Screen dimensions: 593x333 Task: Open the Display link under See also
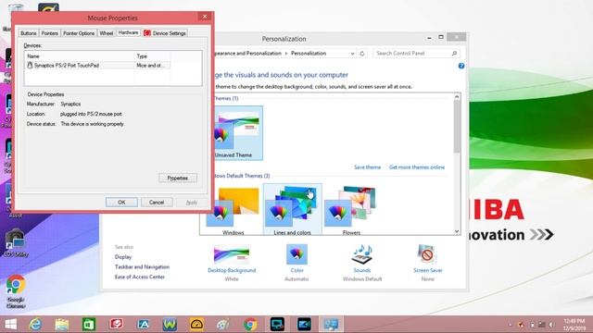(x=123, y=257)
